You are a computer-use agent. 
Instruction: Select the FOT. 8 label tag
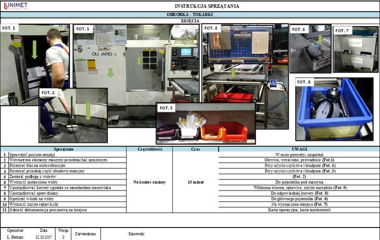pyautogui.click(x=307, y=82)
